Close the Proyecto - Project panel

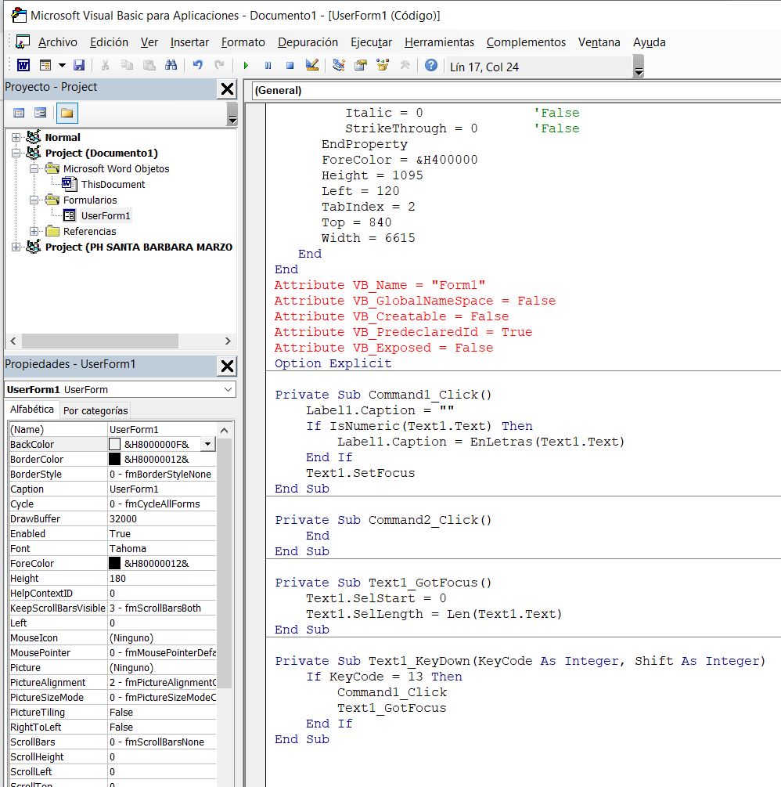click(227, 89)
